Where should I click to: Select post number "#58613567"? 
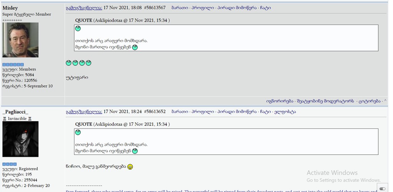point(155,8)
